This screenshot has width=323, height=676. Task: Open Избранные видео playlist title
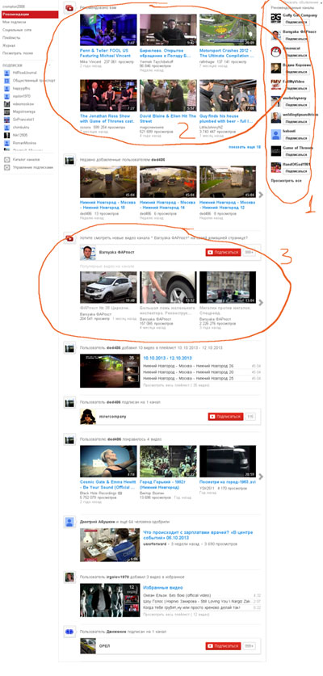pyautogui.click(x=162, y=588)
